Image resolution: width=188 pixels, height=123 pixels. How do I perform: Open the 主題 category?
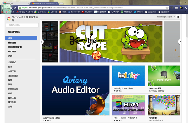[10, 107]
